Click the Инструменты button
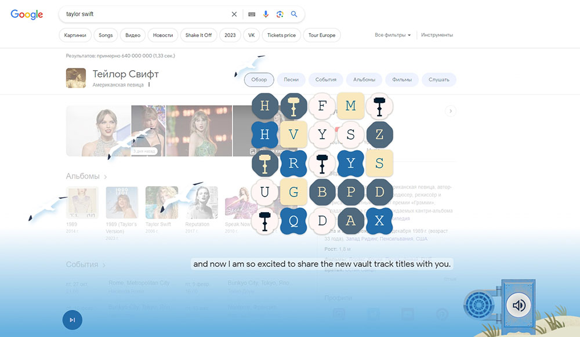Viewport: 580px width, 337px height. [437, 35]
